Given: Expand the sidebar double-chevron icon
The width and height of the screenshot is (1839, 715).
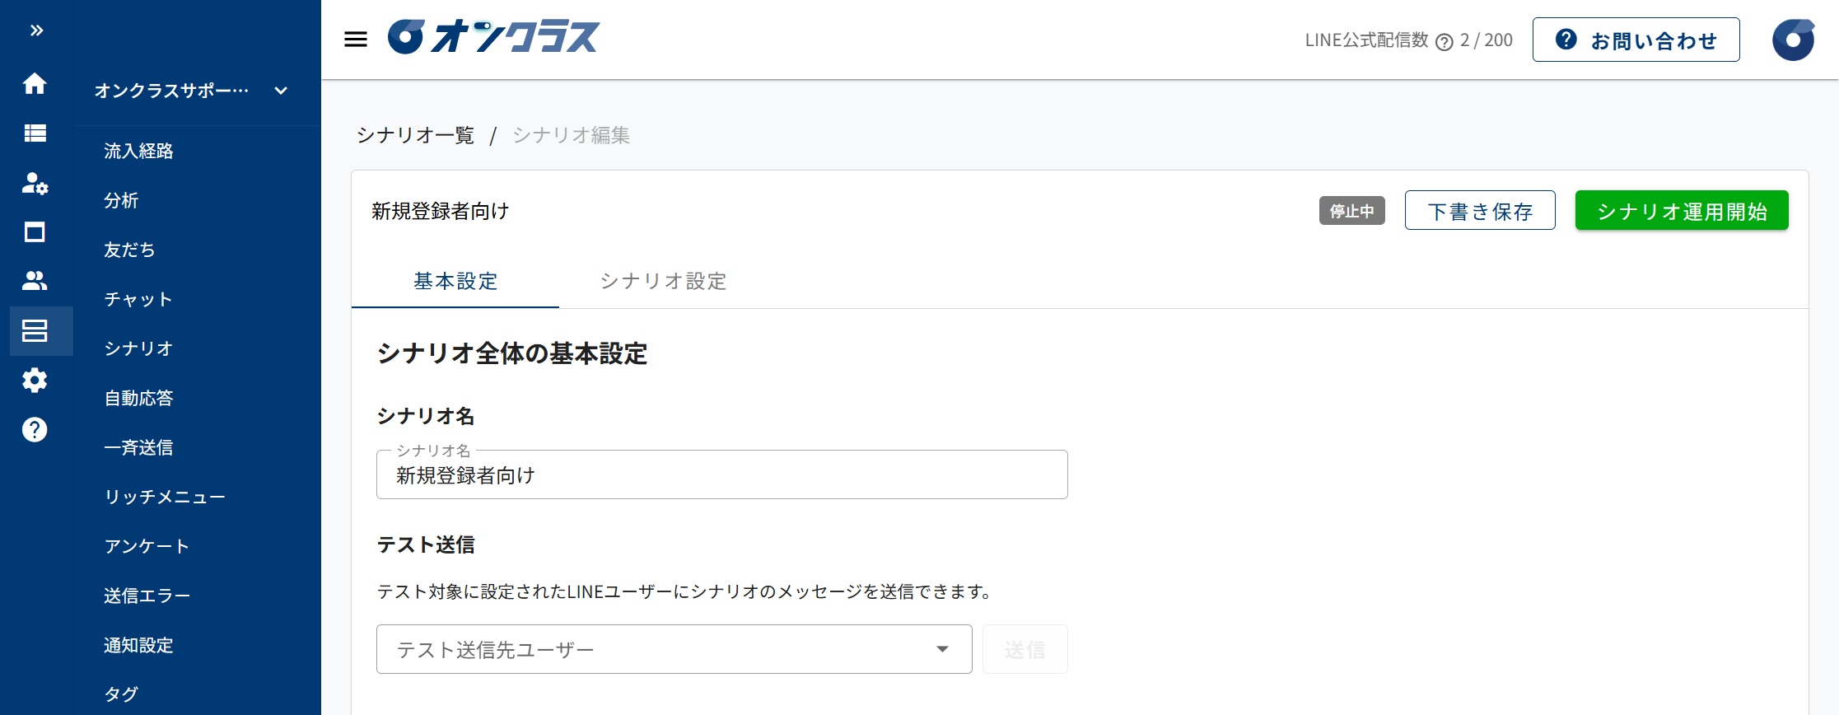Looking at the screenshot, I should coord(36,31).
